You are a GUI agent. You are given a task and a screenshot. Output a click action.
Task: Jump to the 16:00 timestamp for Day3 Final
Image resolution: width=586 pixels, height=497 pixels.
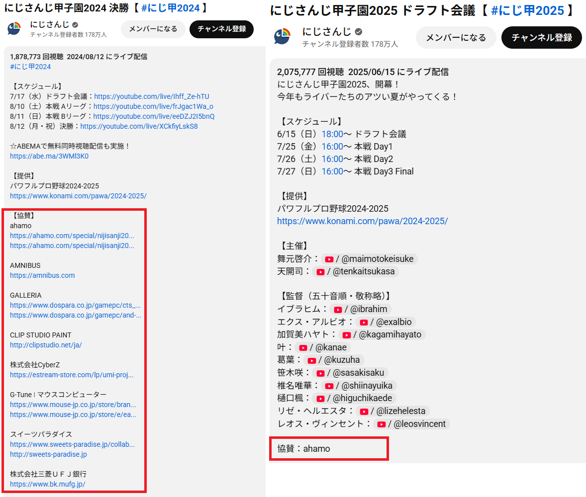(332, 171)
